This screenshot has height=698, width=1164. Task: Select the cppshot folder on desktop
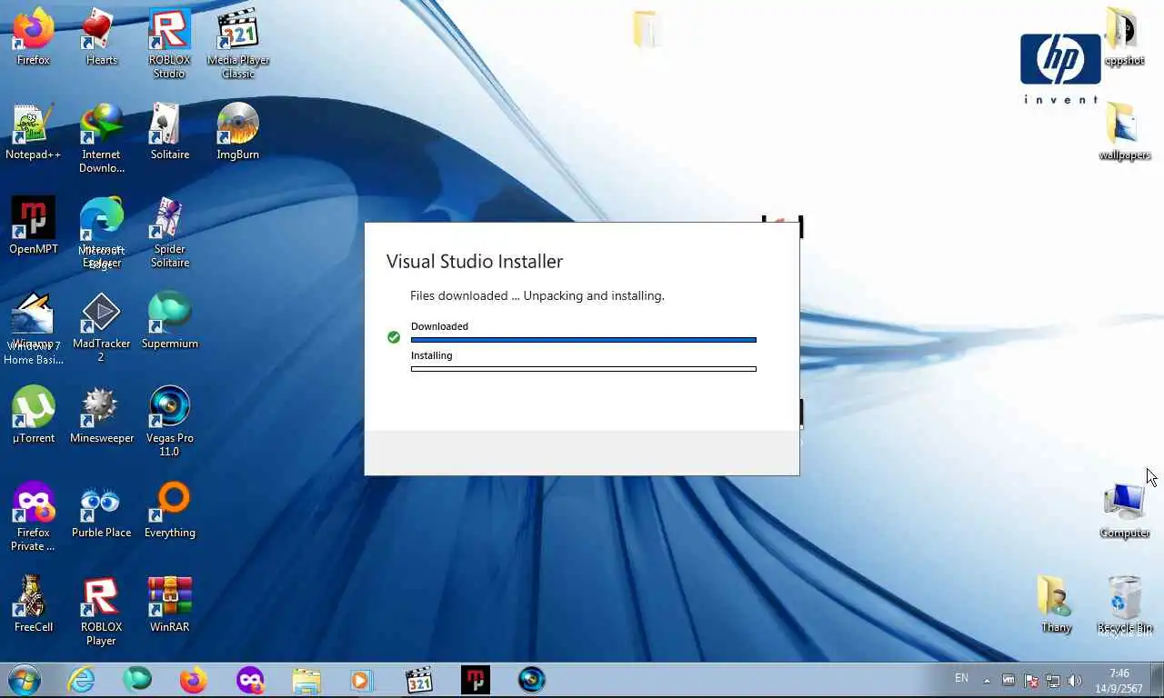click(1124, 37)
